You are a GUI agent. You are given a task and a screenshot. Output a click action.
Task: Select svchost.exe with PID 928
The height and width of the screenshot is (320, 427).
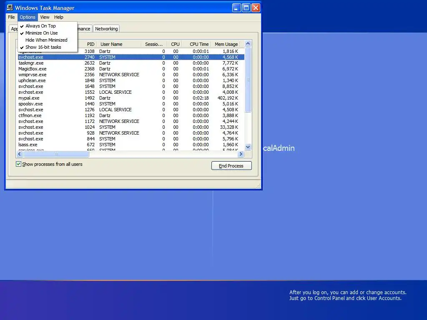click(x=131, y=133)
